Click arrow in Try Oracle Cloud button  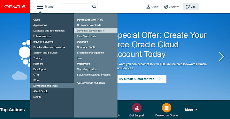[x=159, y=79]
